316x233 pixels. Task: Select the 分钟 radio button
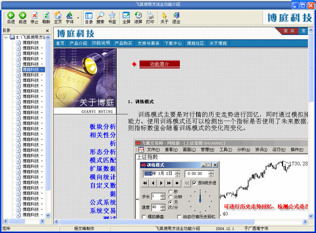(170, 197)
